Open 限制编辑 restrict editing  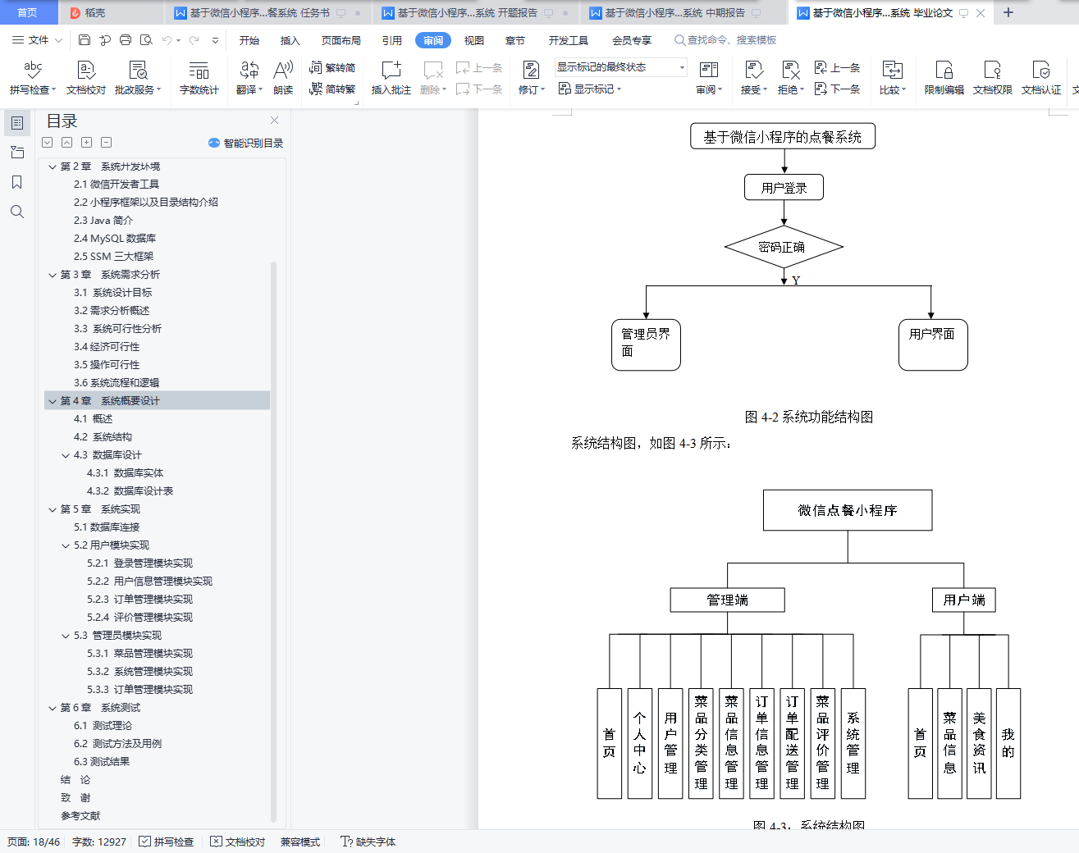click(944, 78)
